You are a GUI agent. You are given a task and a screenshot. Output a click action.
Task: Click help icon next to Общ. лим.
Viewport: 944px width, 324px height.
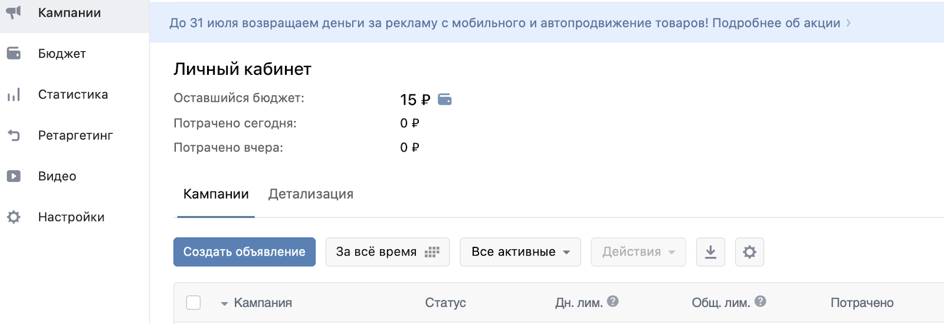pyautogui.click(x=761, y=302)
